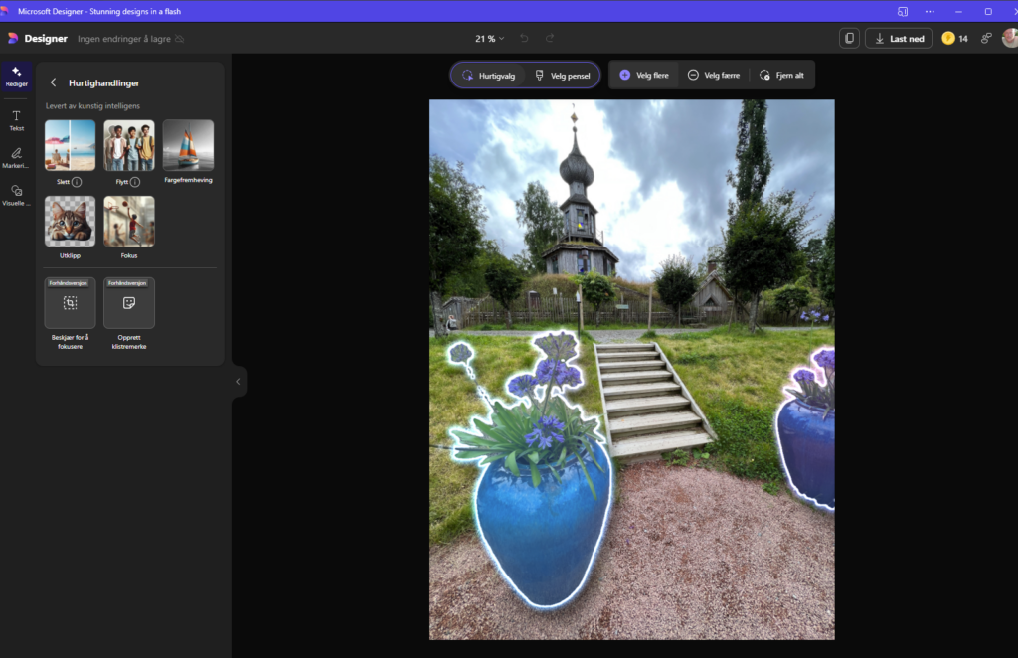The width and height of the screenshot is (1018, 658).
Task: Switch to Hurtigvalg selection mode
Action: [x=489, y=76]
